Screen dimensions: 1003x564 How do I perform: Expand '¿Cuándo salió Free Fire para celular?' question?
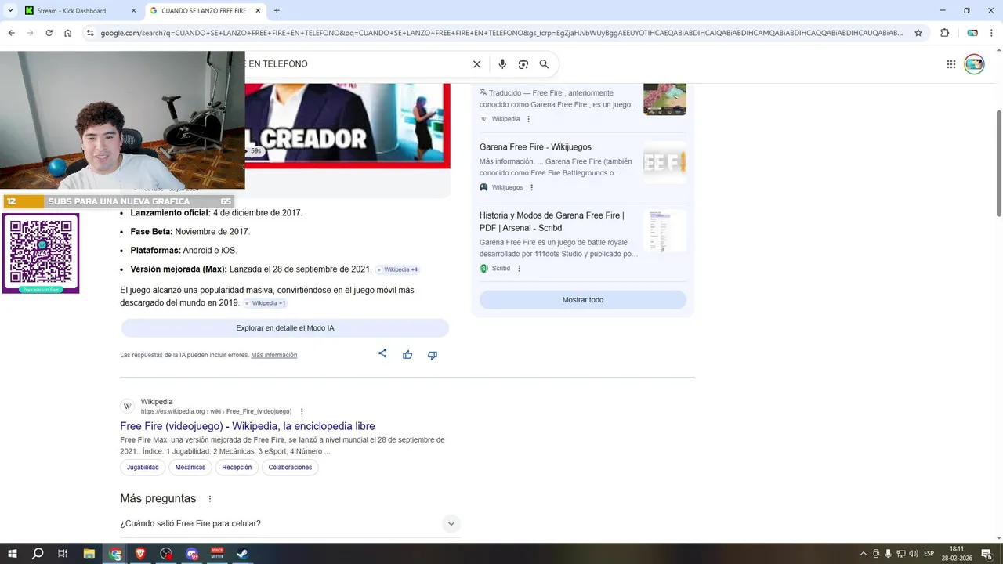(290, 523)
